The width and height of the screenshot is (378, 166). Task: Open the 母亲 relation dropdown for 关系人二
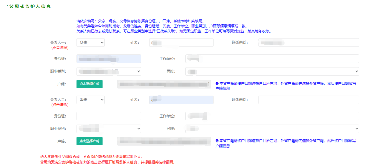[90, 100]
